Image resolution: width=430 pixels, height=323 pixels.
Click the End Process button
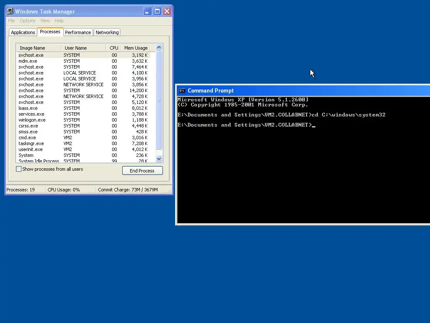[x=142, y=171]
